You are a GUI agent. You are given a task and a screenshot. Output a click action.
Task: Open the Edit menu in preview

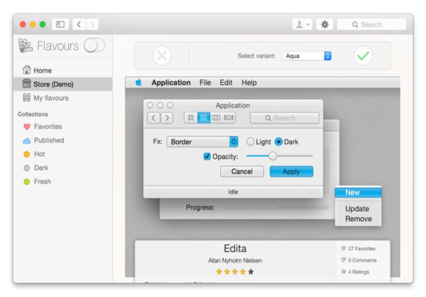226,82
